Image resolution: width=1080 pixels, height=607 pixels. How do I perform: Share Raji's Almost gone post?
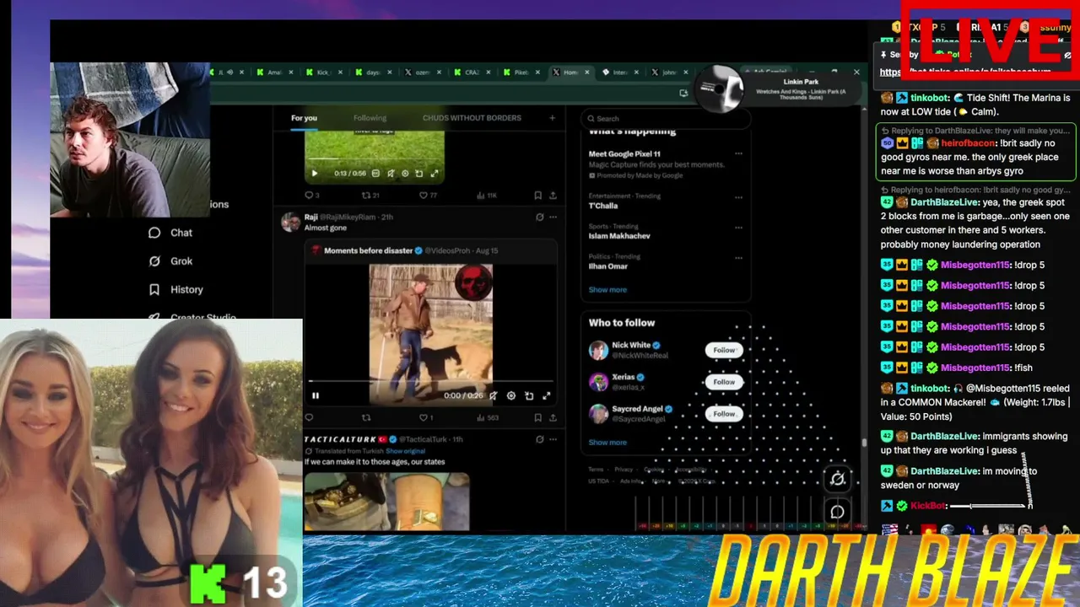[x=553, y=417]
